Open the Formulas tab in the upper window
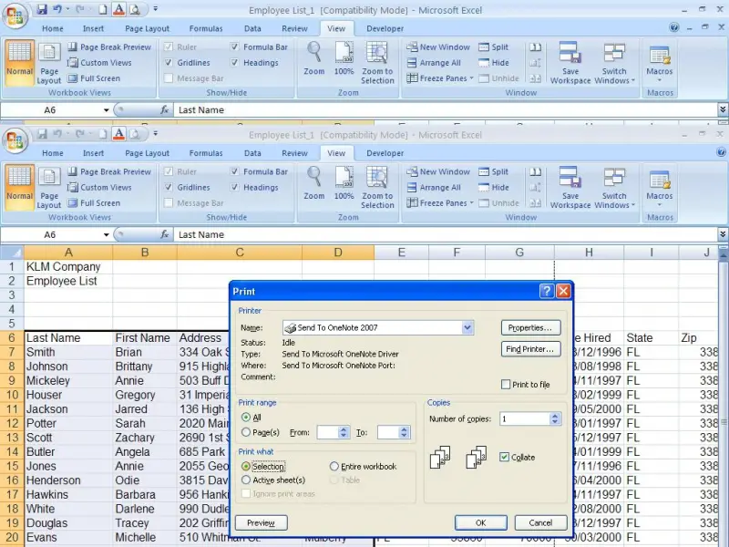Screen dimensions: 729x547 pyautogui.click(x=206, y=28)
